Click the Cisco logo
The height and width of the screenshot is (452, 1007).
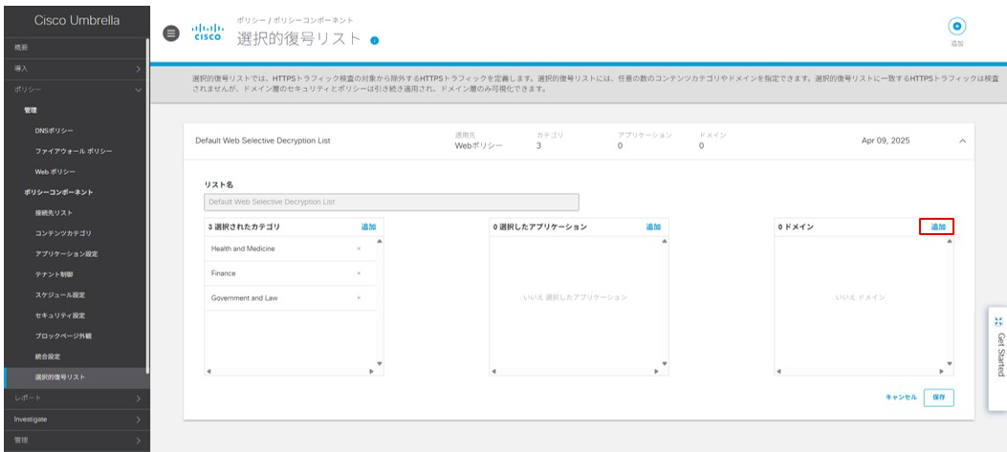pyautogui.click(x=208, y=32)
